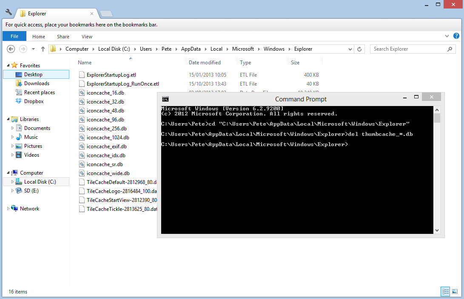464x299 pixels.
Task: Sort by the Size column header
Action: coord(295,63)
